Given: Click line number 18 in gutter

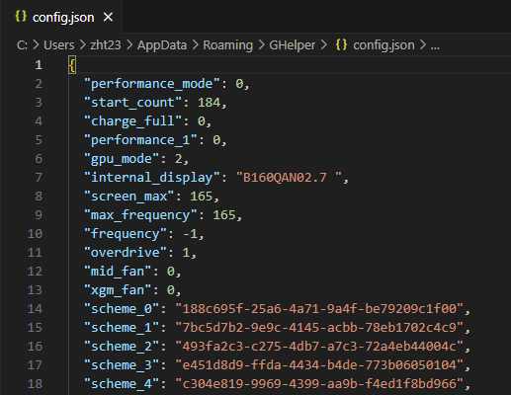Looking at the screenshot, I should point(35,384).
